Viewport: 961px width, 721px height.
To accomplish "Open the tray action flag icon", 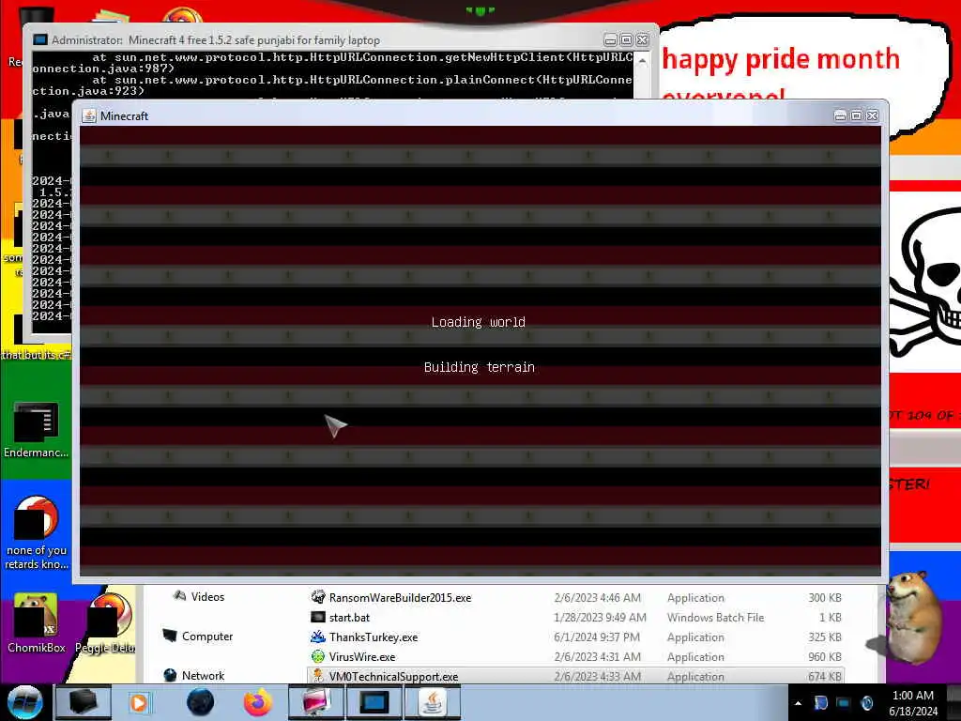I will coord(820,703).
